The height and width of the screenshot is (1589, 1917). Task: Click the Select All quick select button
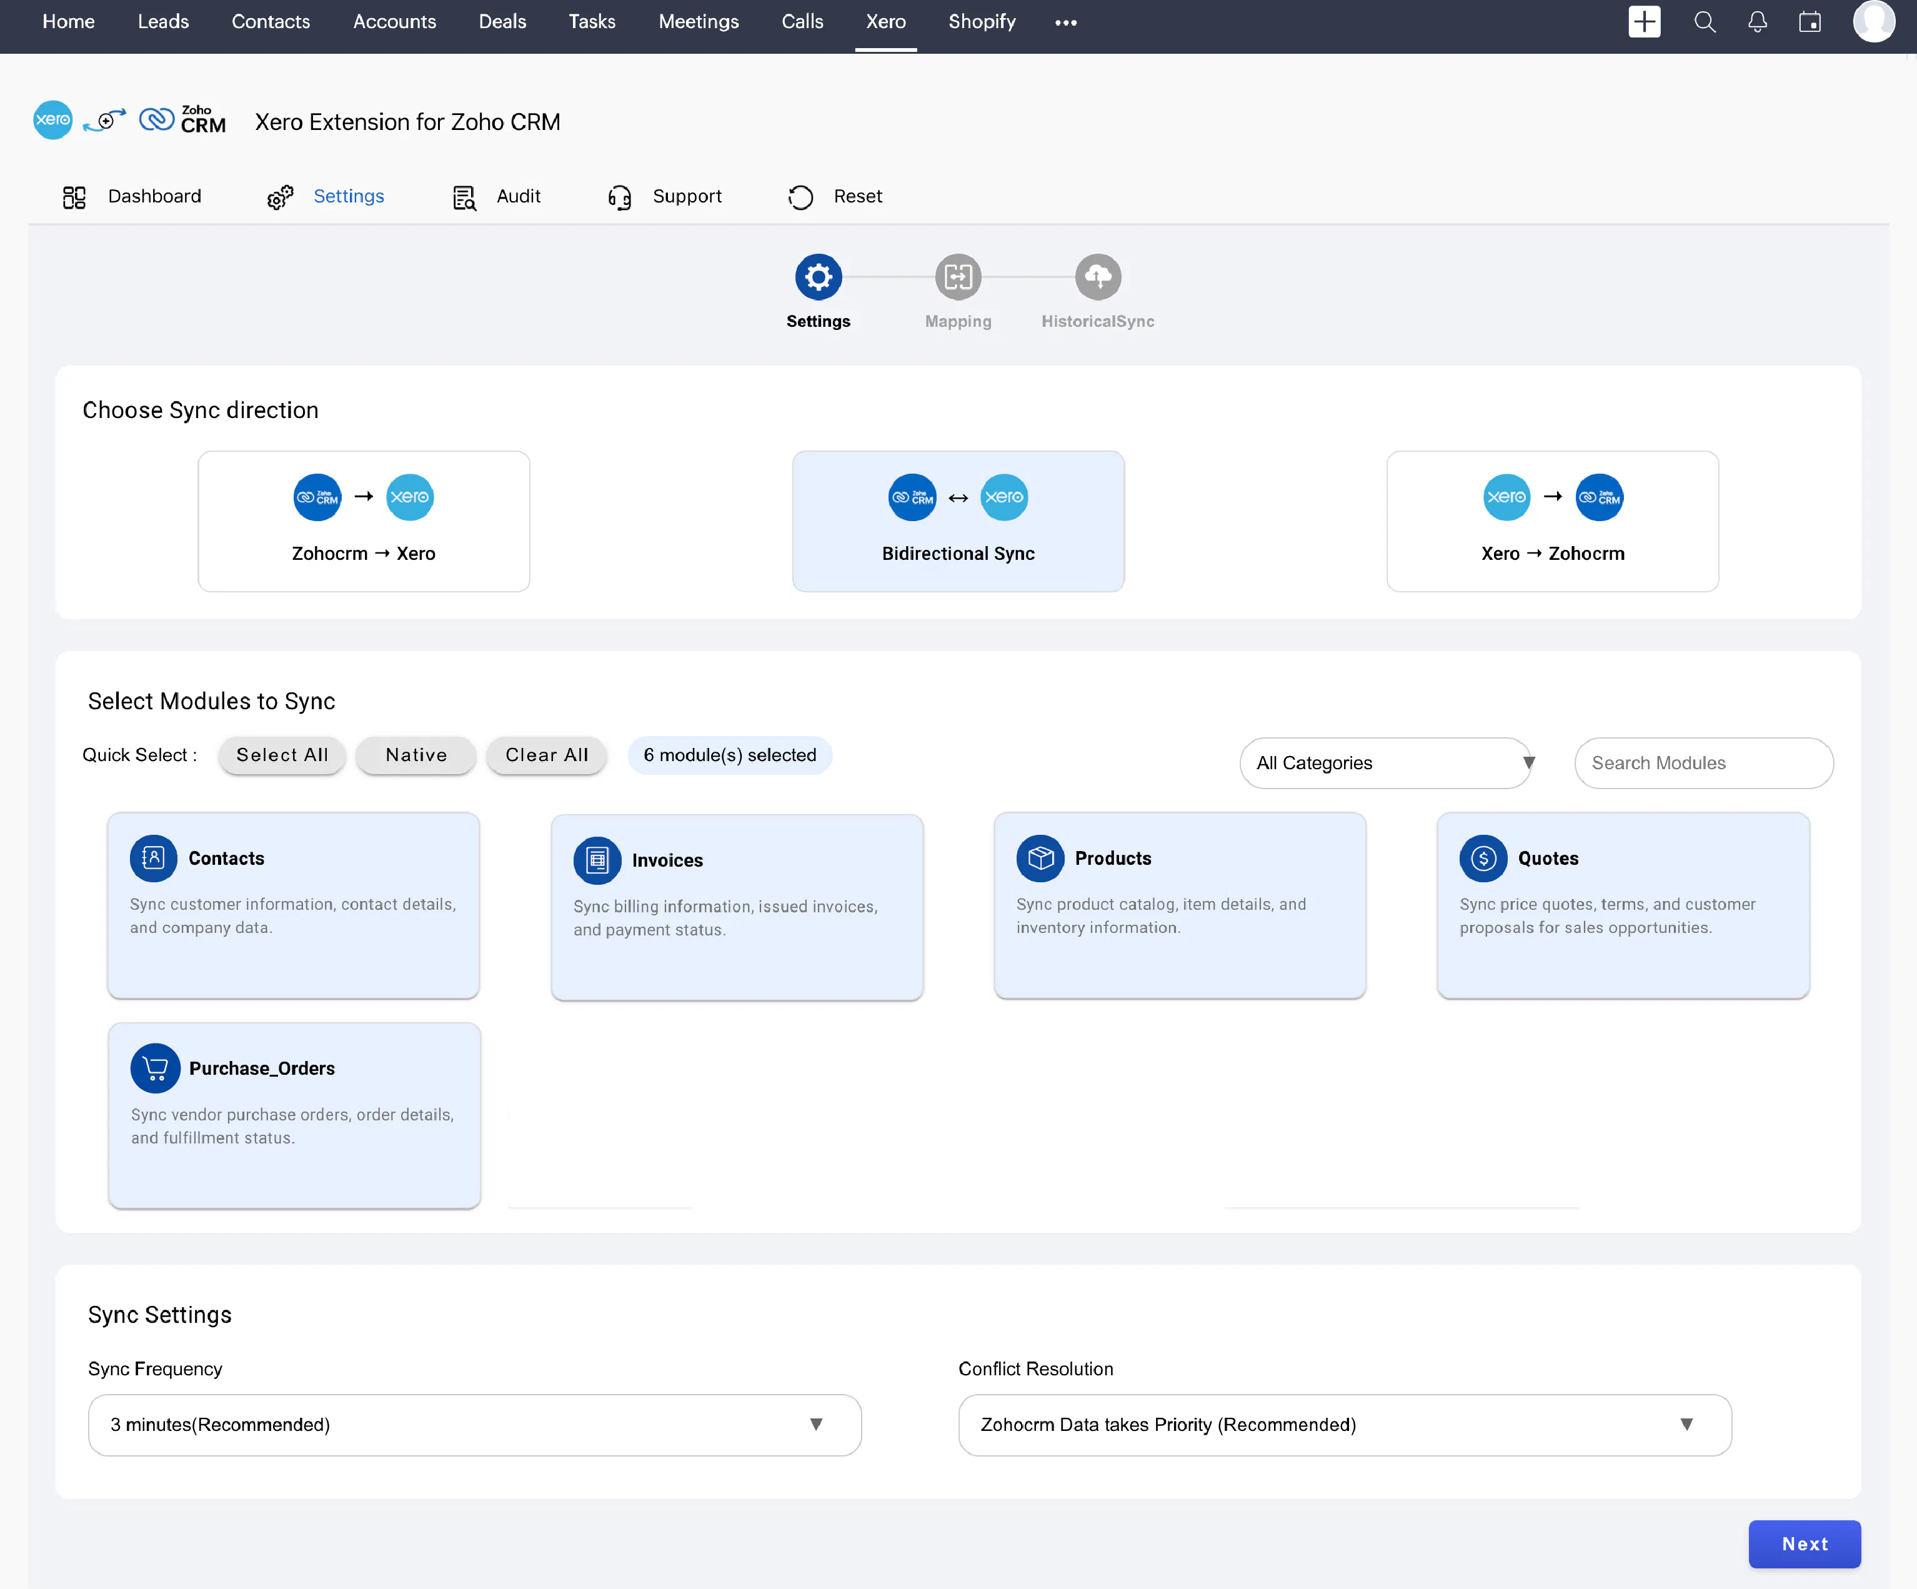point(282,755)
